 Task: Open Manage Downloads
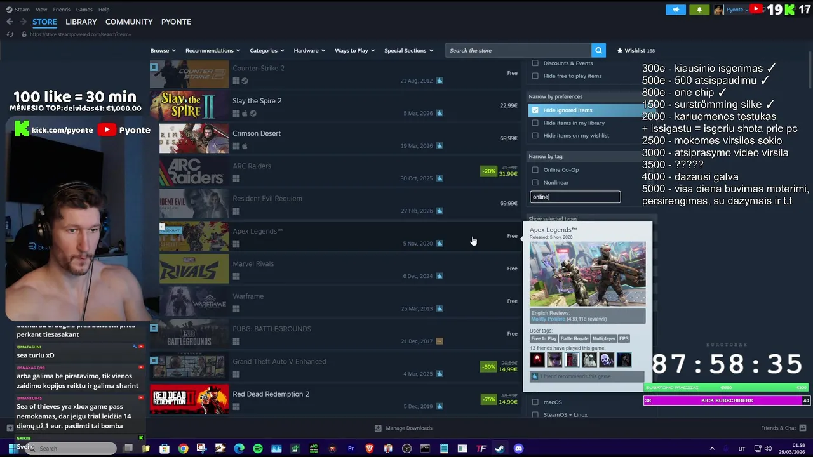click(403, 428)
